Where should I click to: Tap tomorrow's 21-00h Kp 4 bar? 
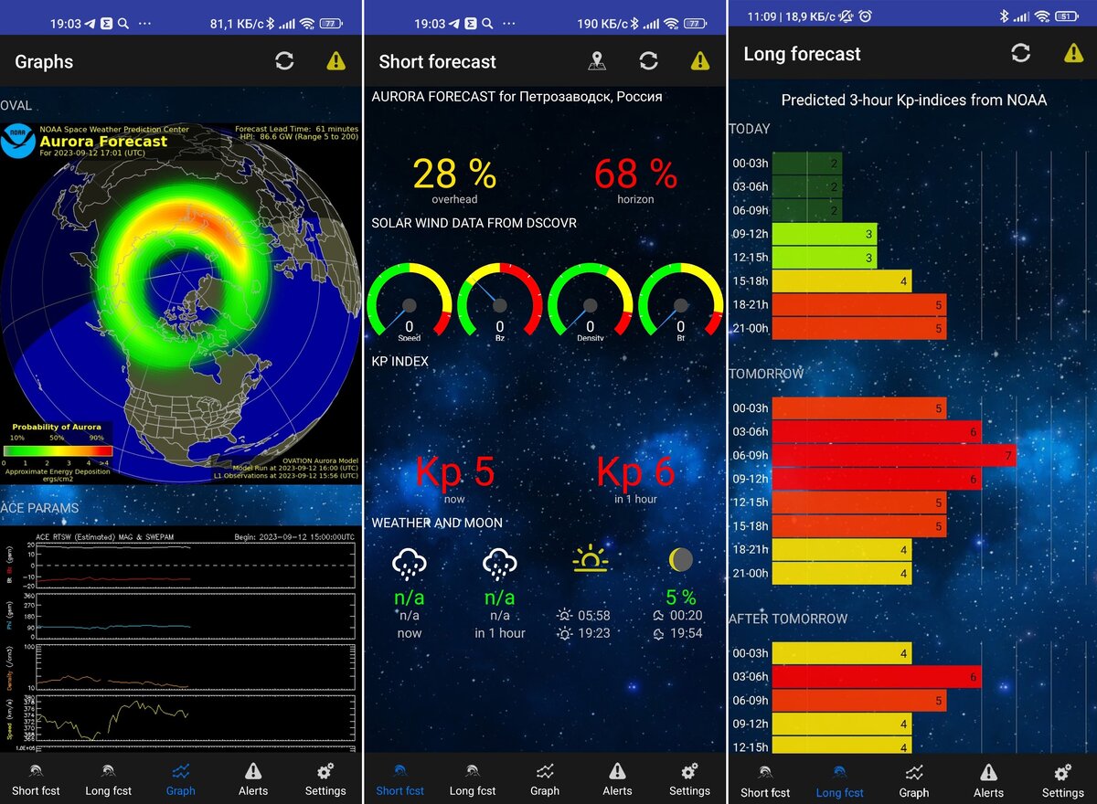[x=841, y=574]
